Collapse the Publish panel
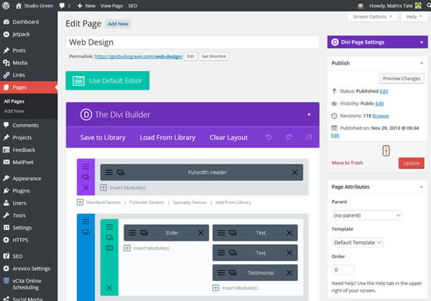The width and height of the screenshot is (431, 301). [422, 63]
